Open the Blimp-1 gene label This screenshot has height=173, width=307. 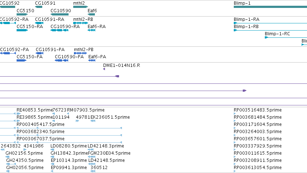(x=242, y=3)
